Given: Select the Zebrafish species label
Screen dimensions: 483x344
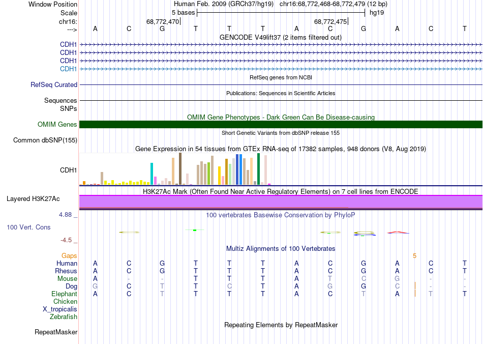Looking at the screenshot, I should click(x=64, y=317).
